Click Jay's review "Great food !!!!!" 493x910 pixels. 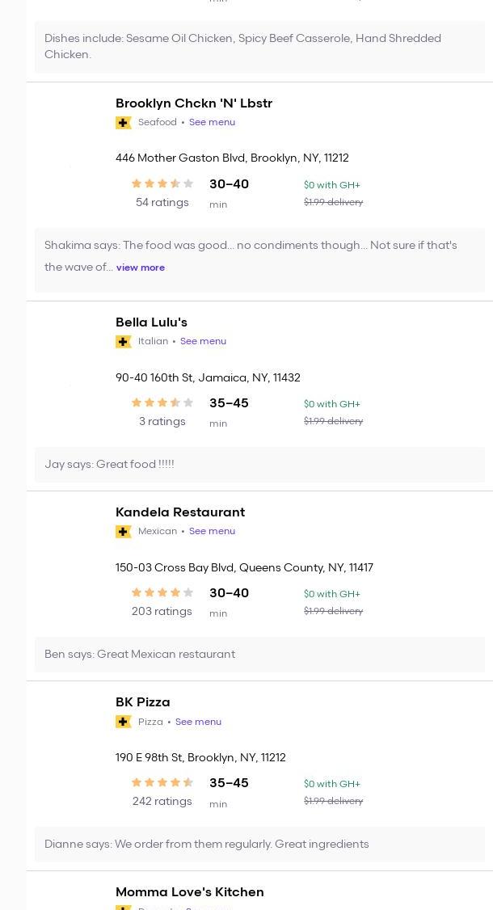pyautogui.click(x=110, y=465)
